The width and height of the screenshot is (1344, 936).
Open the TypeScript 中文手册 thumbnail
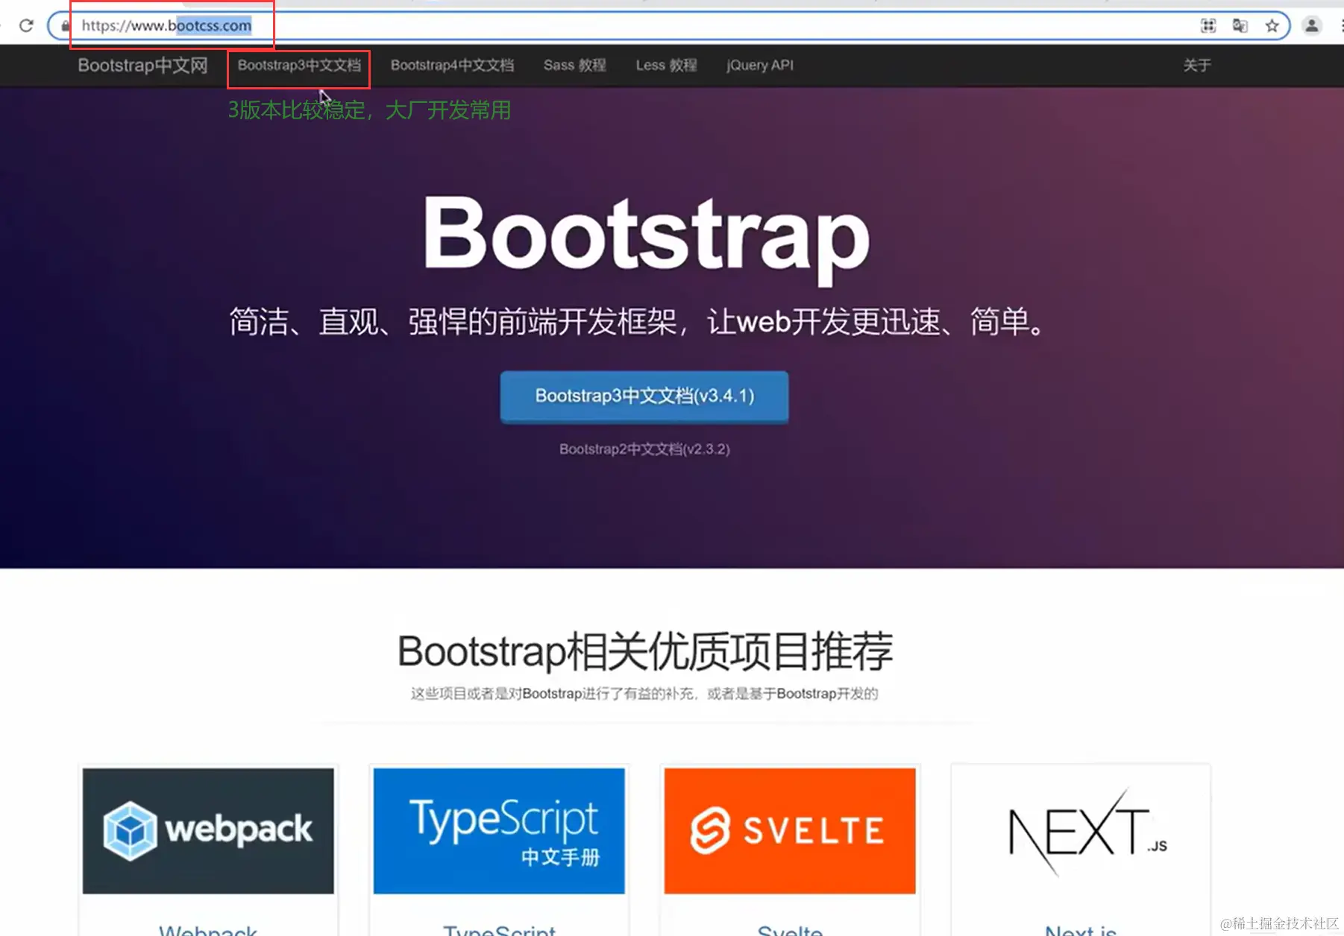click(x=499, y=831)
